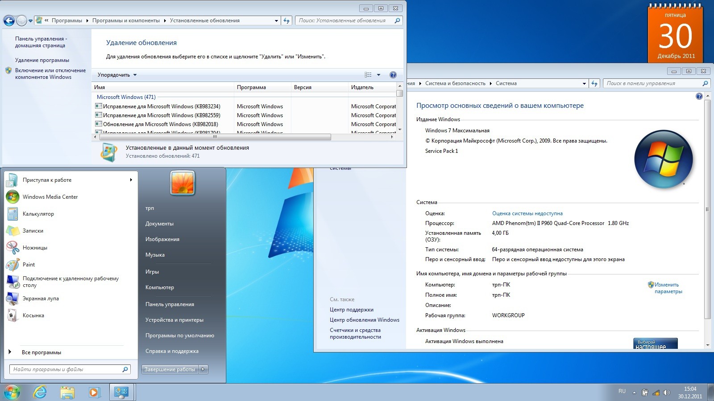Sort updates by Издатель column
714x401 pixels.
coord(372,87)
